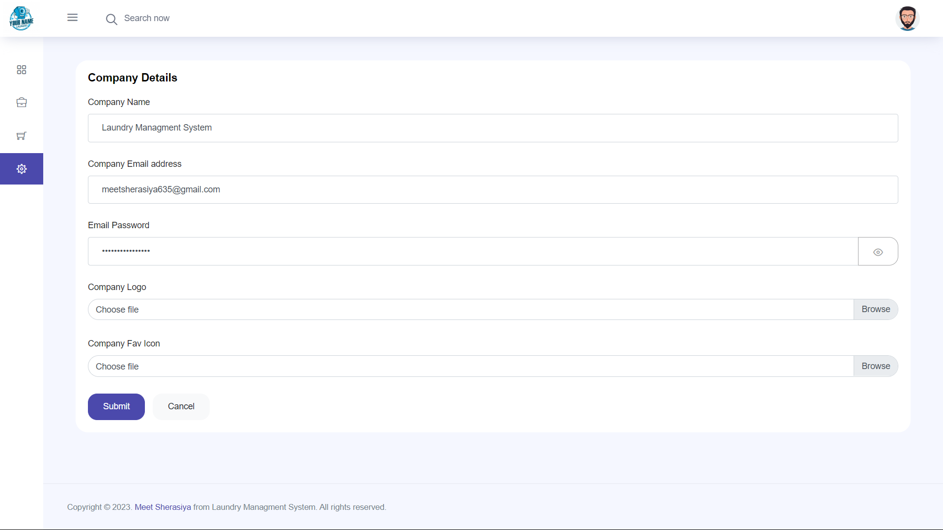Submit the company details form
This screenshot has width=943, height=530.
116,407
